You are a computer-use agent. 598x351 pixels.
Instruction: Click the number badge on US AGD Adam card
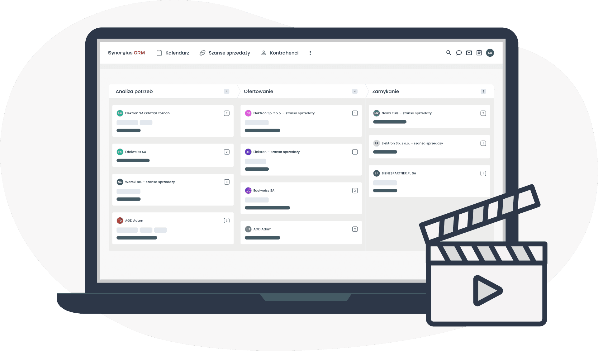click(x=355, y=229)
